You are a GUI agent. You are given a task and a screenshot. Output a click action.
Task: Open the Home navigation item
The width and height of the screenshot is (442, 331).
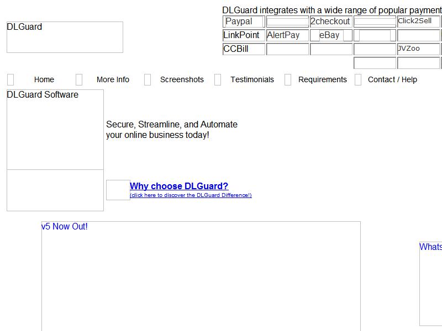44,79
